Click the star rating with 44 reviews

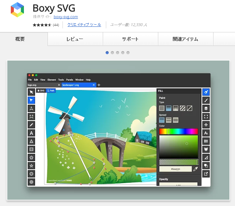tap(46, 25)
